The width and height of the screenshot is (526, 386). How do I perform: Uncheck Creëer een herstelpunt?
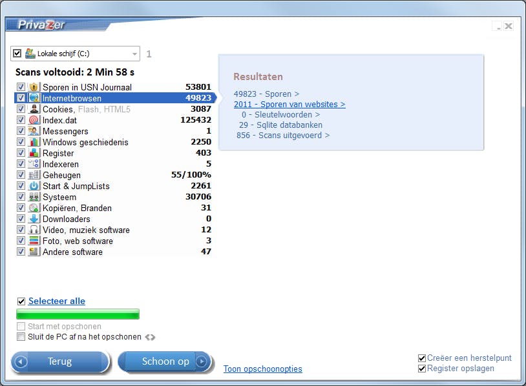coord(422,358)
